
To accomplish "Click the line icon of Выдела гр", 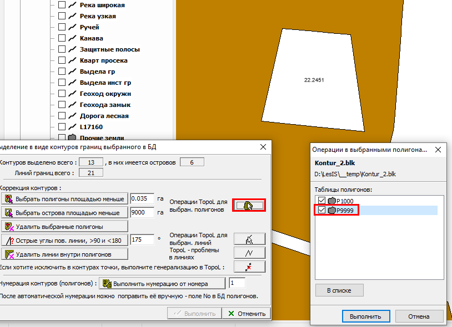I will tap(72, 71).
